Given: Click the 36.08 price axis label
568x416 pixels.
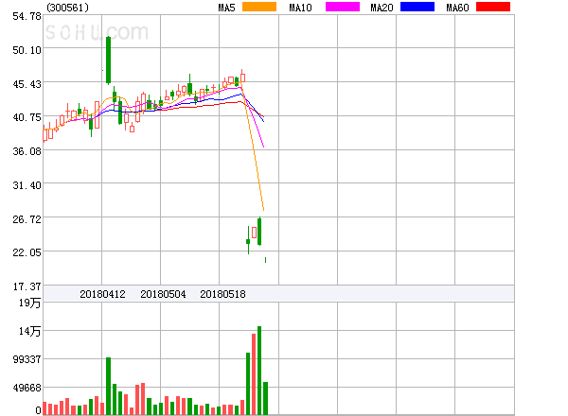Looking at the screenshot, I should pos(27,151).
